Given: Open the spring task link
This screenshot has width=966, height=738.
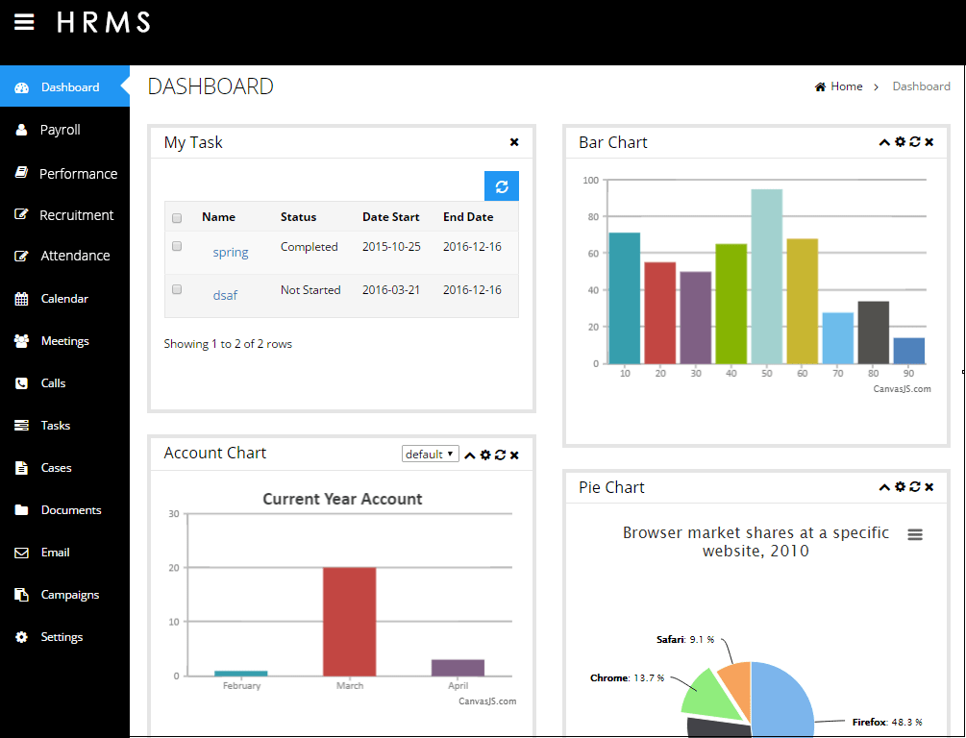Looking at the screenshot, I should (231, 253).
